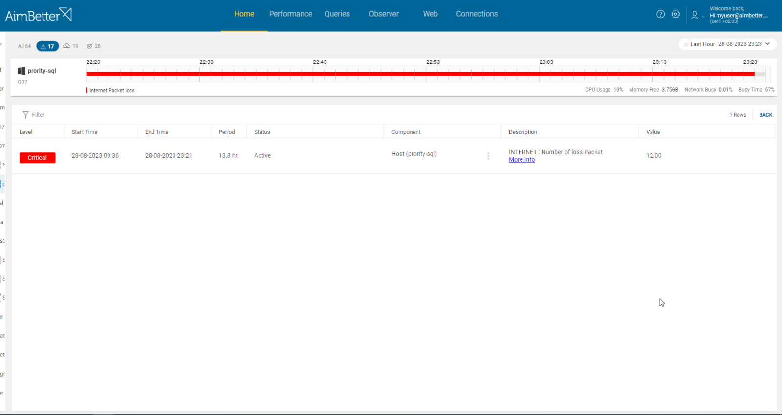This screenshot has height=415, width=782.
Task: Sort by the Period column header
Action: click(x=227, y=132)
